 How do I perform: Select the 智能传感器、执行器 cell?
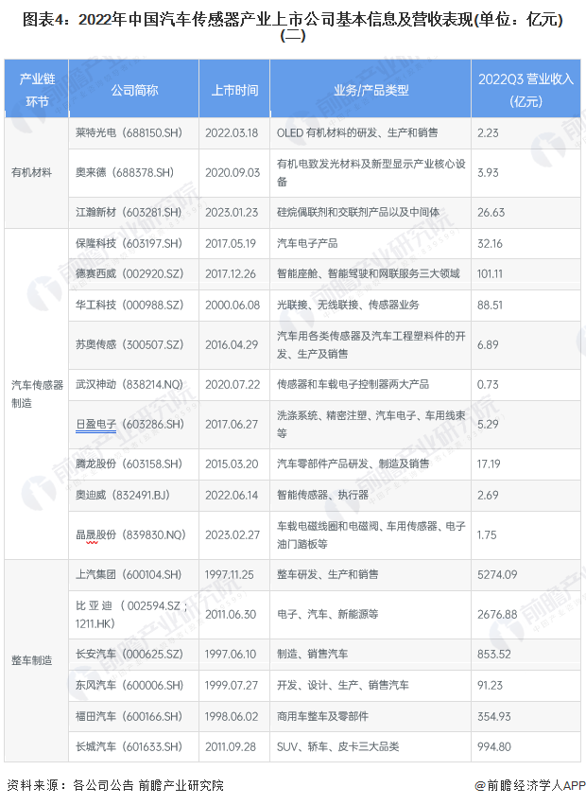tap(371, 496)
